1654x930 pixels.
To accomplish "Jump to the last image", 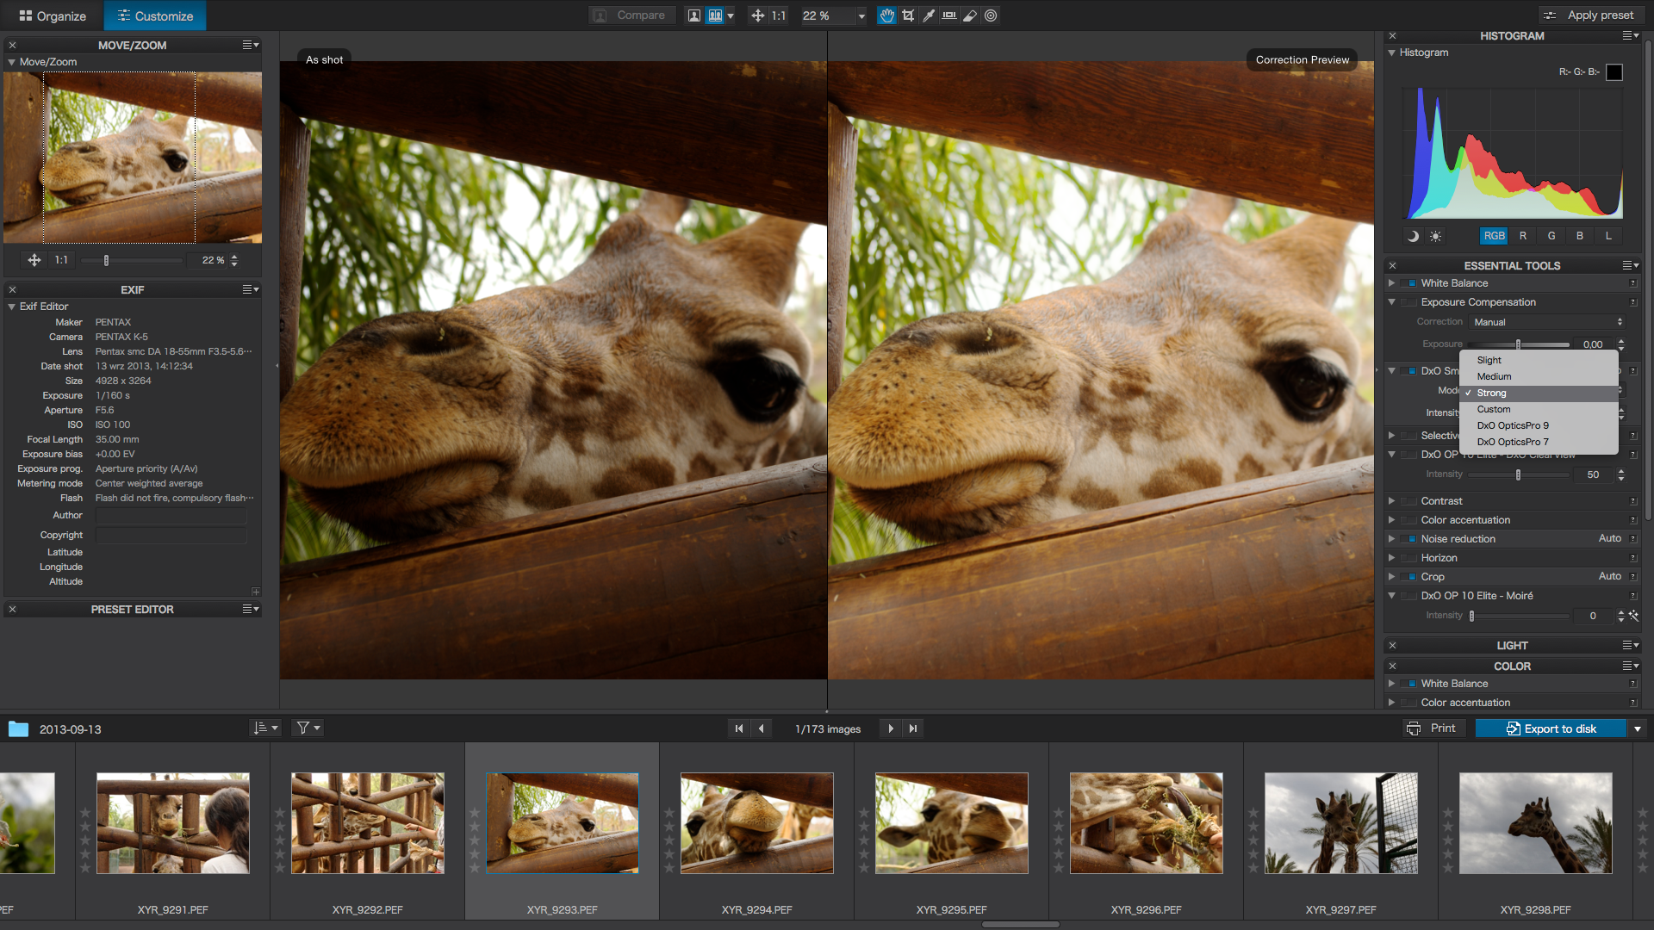I will (x=913, y=728).
